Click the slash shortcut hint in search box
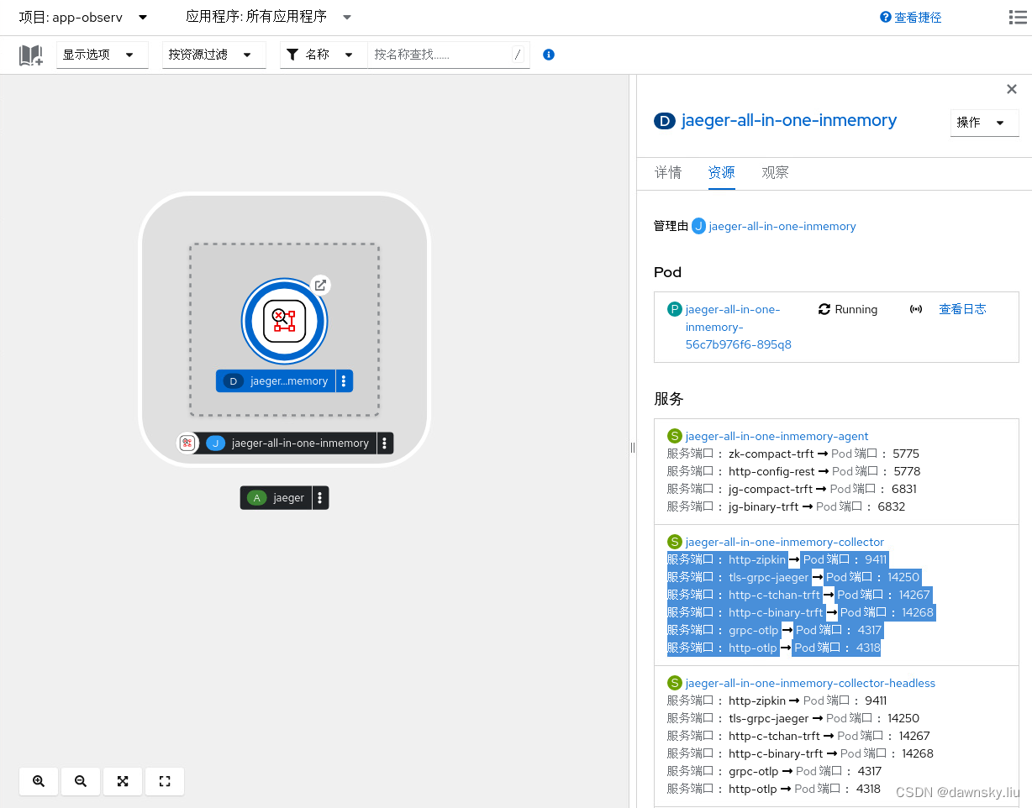The height and width of the screenshot is (808, 1032). (x=518, y=55)
